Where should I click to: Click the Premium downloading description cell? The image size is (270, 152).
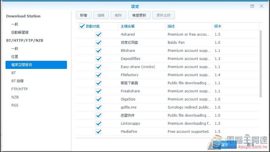(189, 123)
